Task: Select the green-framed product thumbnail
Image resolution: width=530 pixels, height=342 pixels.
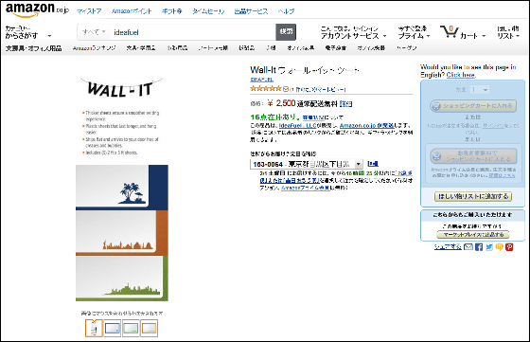Action: click(131, 328)
